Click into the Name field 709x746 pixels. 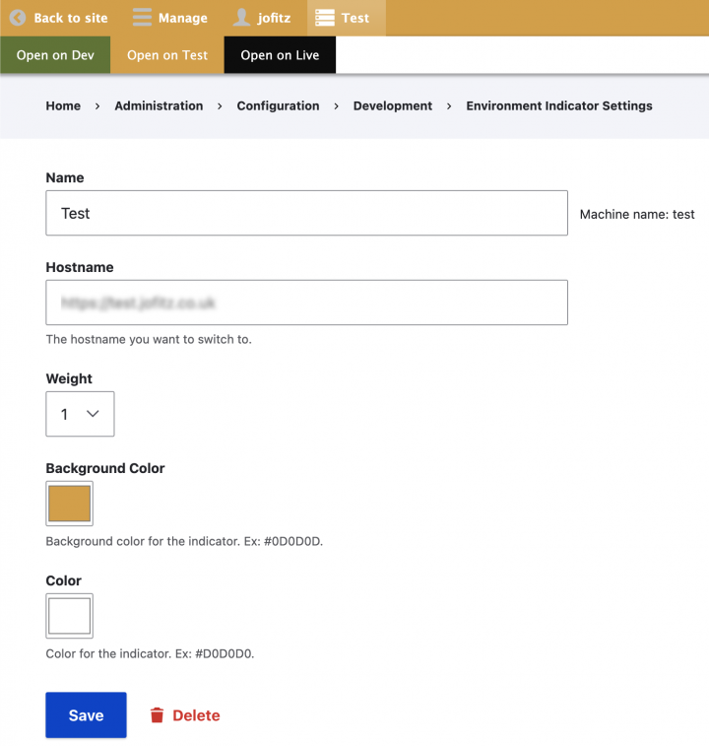pyautogui.click(x=306, y=213)
